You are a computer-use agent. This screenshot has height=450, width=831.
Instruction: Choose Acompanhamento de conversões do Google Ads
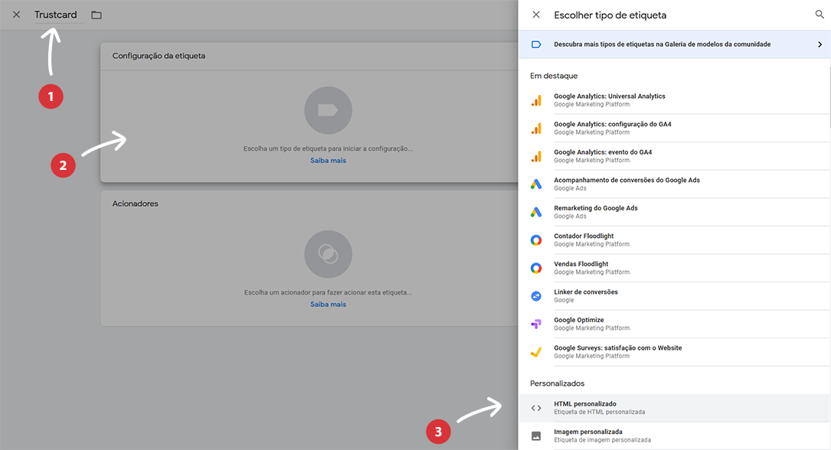(x=627, y=180)
